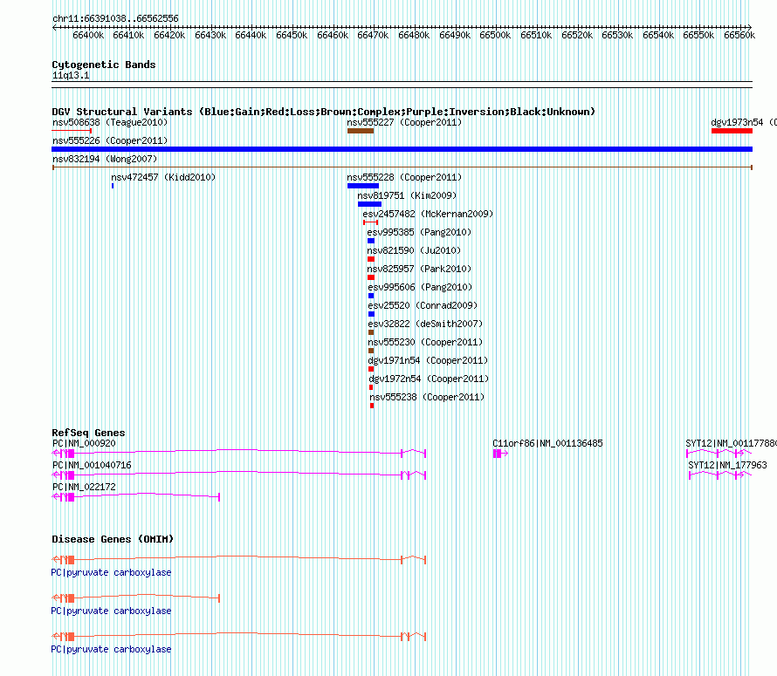Viewport: 777px width, 676px height.
Task: Select the brown nsv555227 complex variant bar
Action: click(x=361, y=131)
